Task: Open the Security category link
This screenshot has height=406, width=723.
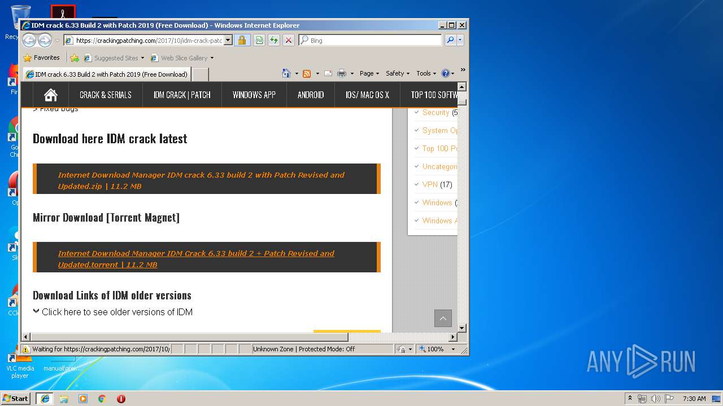Action: 435,112
